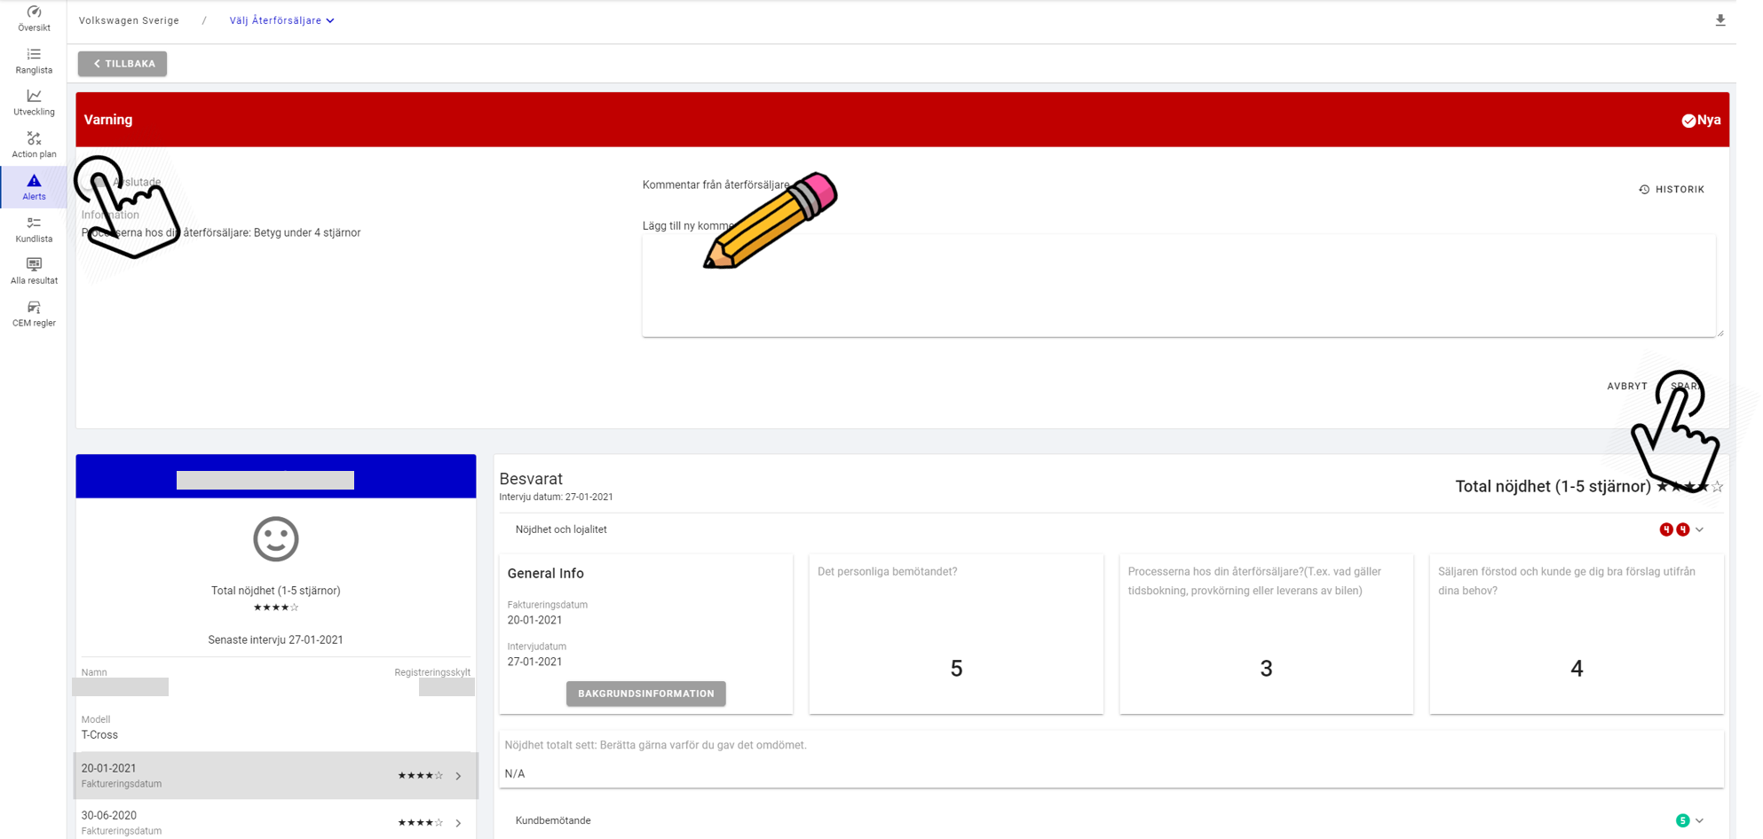Click the Nya status check icon
This screenshot has height=839, width=1763.
click(x=1688, y=121)
